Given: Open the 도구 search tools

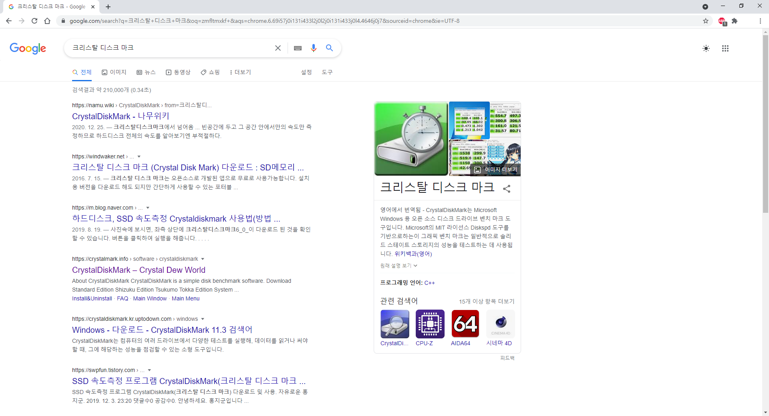Looking at the screenshot, I should coord(327,72).
